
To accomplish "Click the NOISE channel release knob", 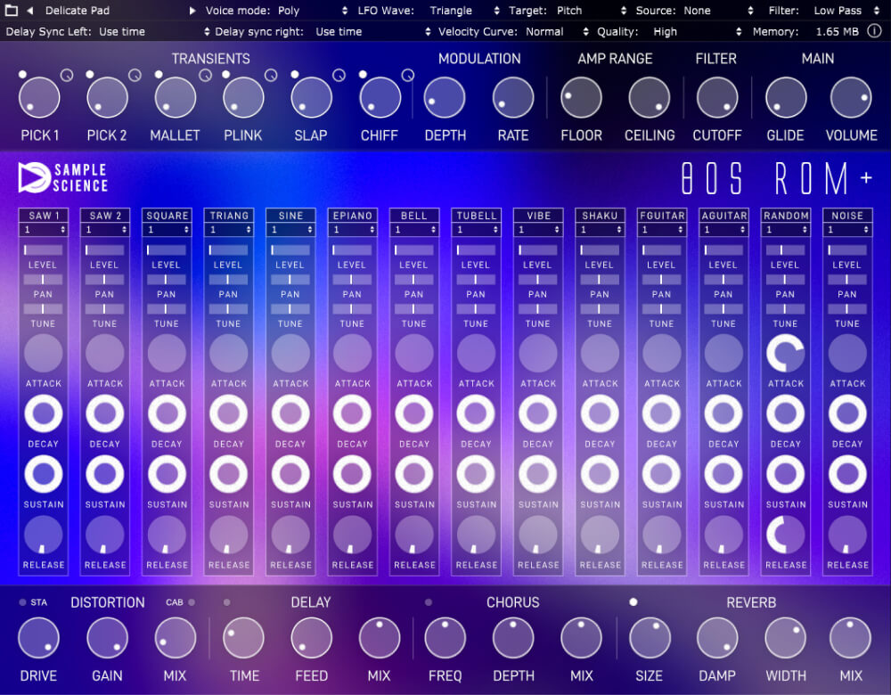I will point(847,535).
